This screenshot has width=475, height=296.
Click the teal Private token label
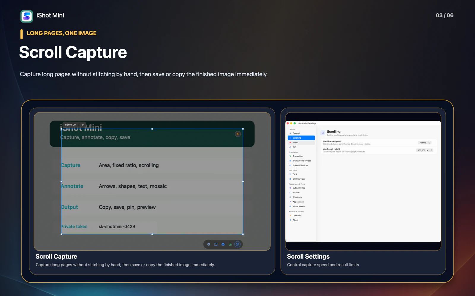(x=74, y=226)
